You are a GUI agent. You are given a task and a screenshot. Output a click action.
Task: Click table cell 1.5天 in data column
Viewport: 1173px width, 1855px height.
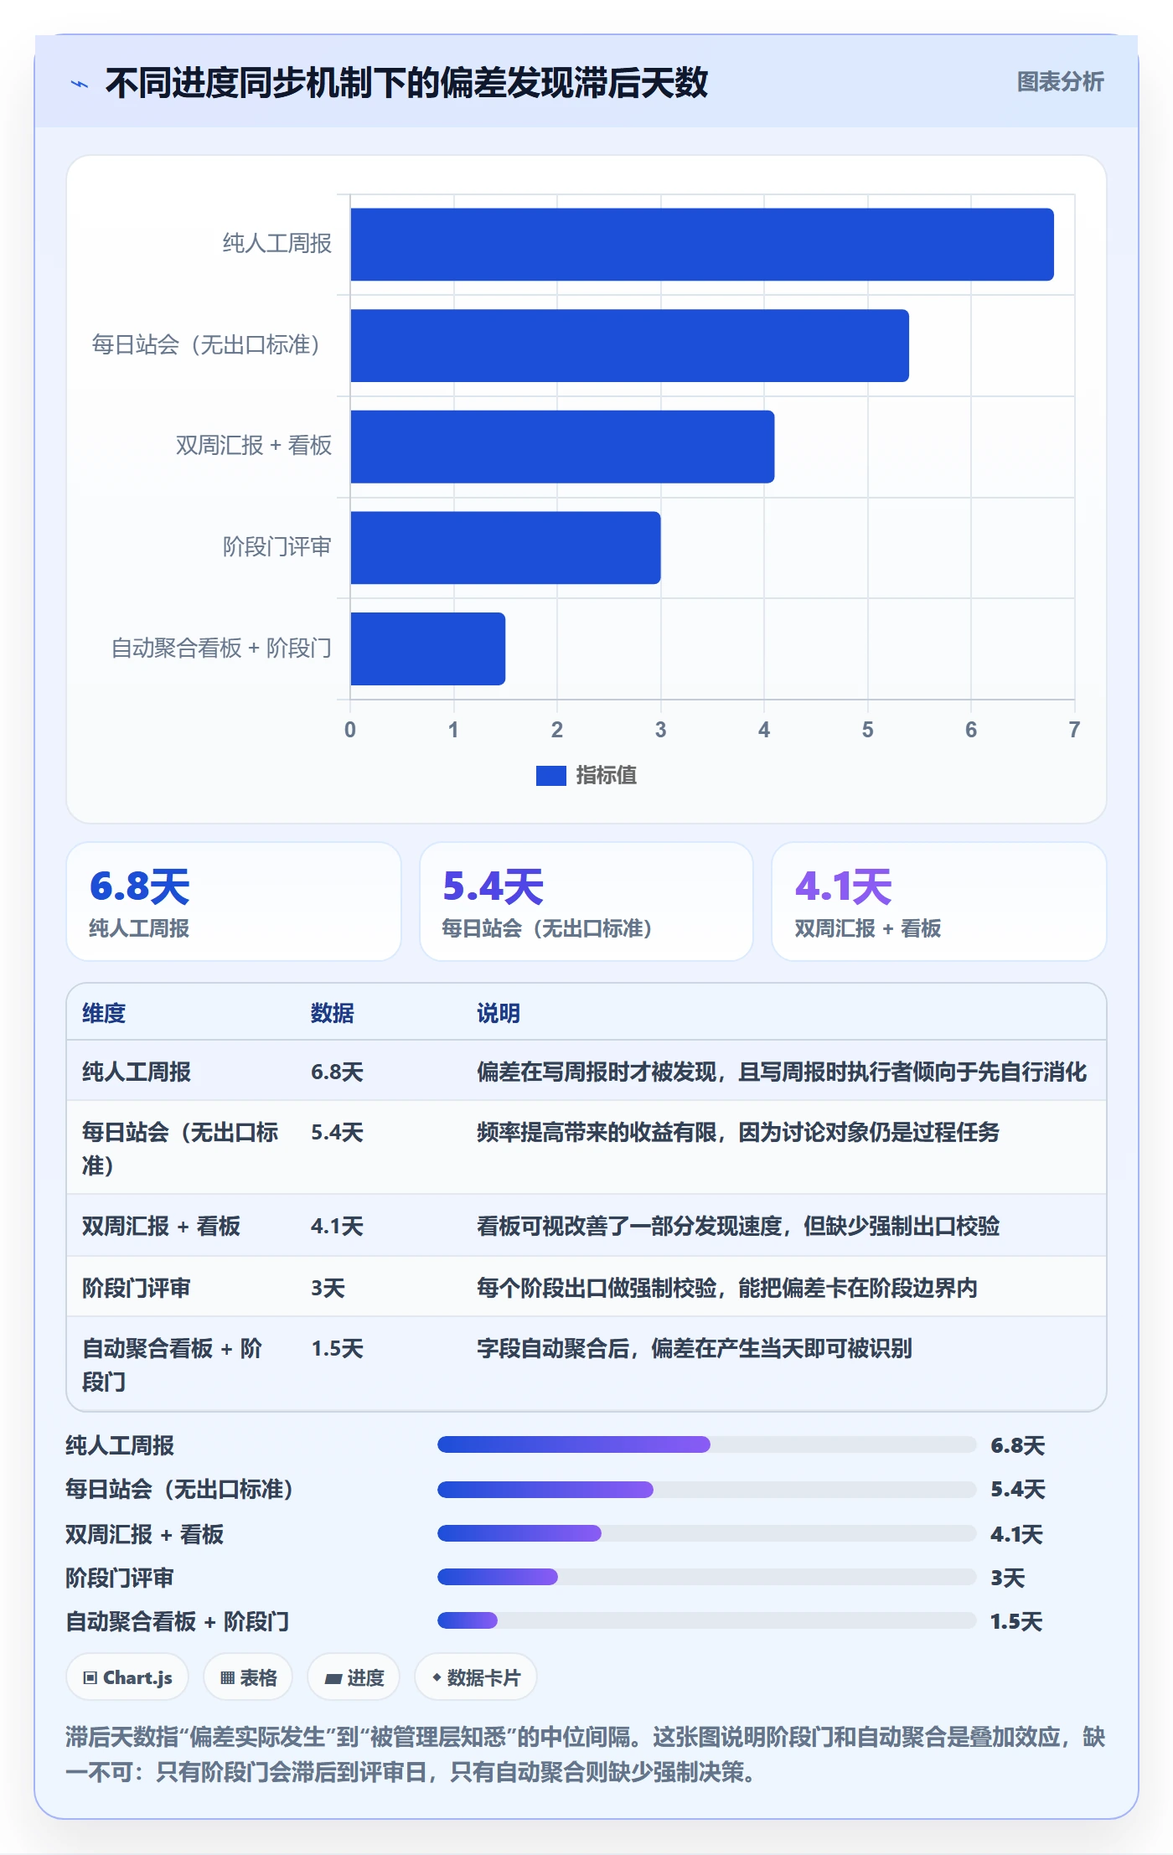point(337,1348)
